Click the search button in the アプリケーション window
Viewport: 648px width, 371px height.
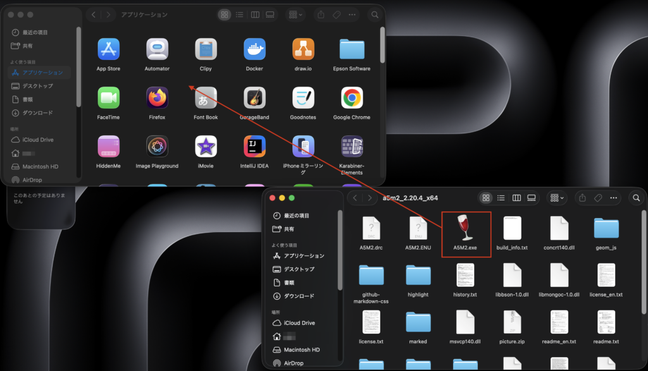pos(375,15)
